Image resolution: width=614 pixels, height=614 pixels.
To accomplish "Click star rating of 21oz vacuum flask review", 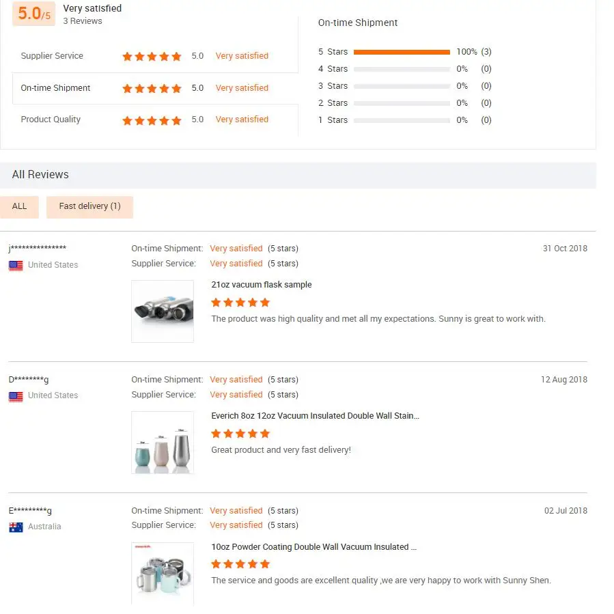I will click(240, 303).
